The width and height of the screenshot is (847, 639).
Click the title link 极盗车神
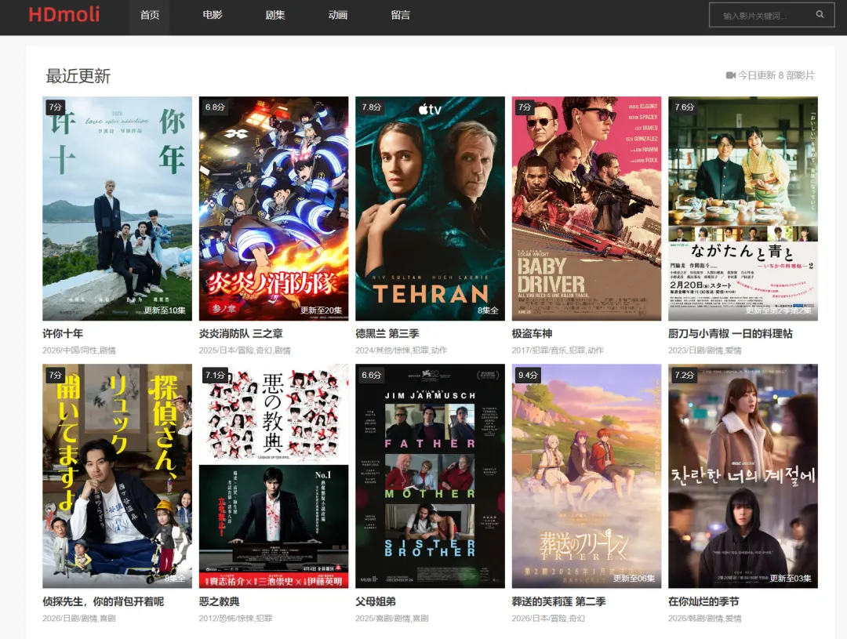click(x=532, y=334)
